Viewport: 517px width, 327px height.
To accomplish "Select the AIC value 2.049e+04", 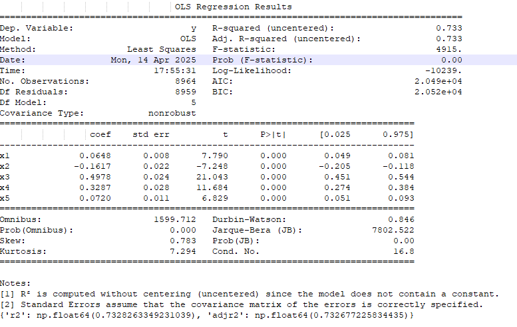I will click(x=438, y=81).
